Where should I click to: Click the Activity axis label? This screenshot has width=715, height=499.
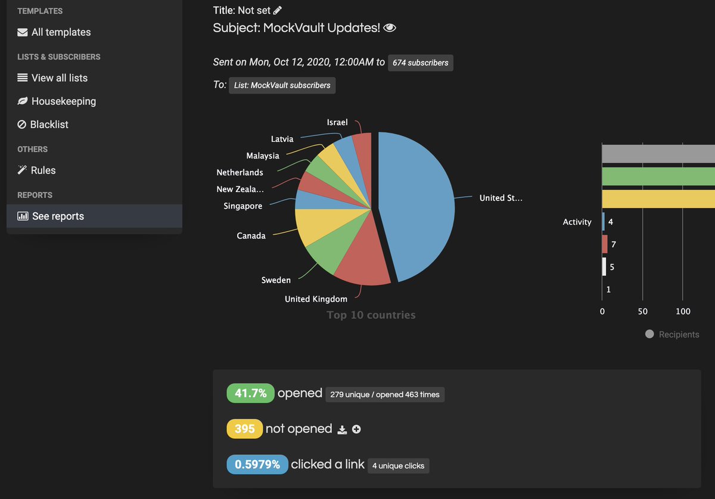(577, 222)
